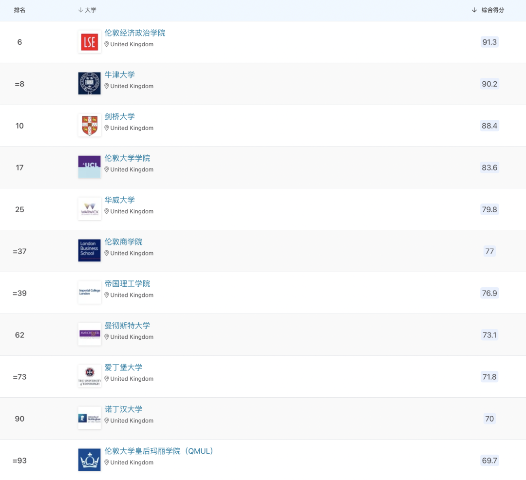Click United Kingdom text under 牛津大学
This screenshot has height=480, width=526.
click(x=132, y=86)
